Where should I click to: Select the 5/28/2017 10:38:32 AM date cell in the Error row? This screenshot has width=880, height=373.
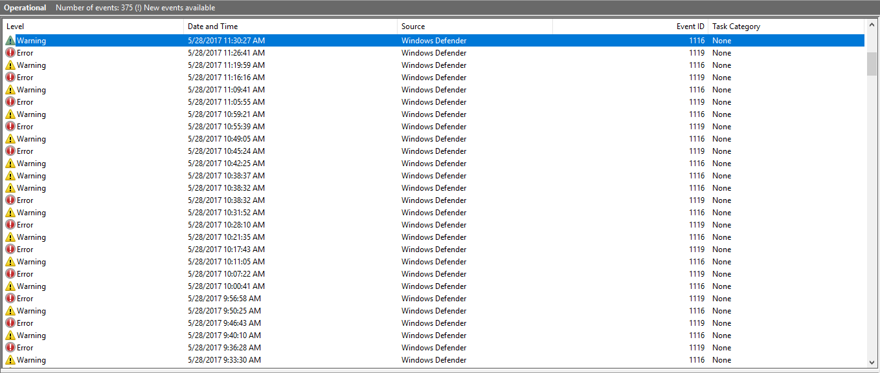point(226,200)
